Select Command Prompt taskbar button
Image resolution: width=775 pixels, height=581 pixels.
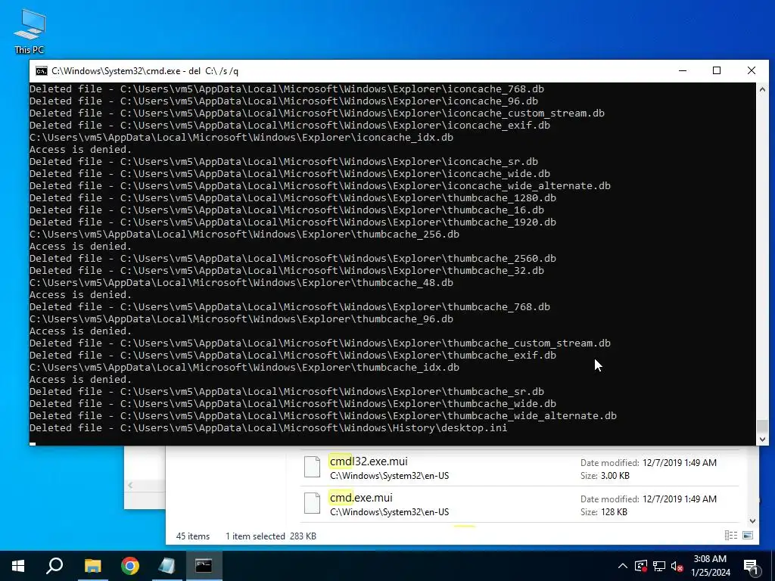point(204,566)
